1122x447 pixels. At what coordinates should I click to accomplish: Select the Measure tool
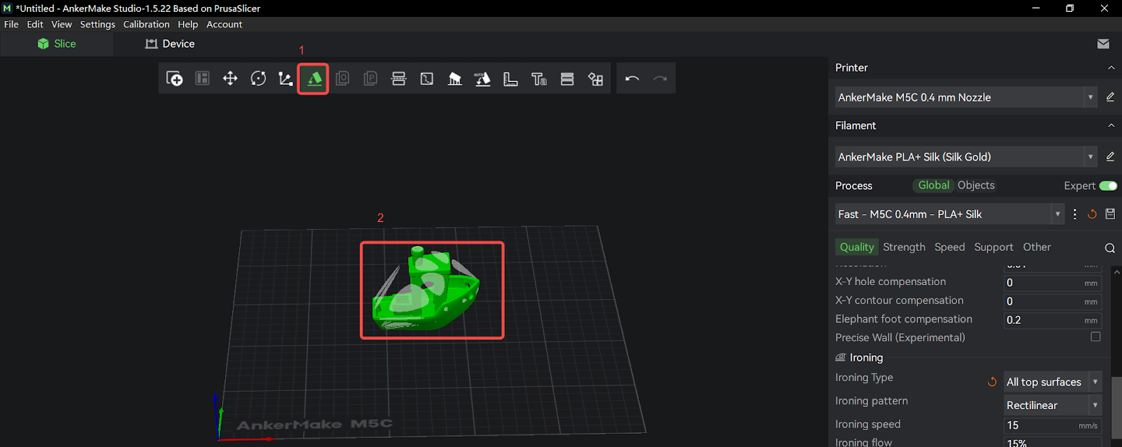click(x=511, y=78)
